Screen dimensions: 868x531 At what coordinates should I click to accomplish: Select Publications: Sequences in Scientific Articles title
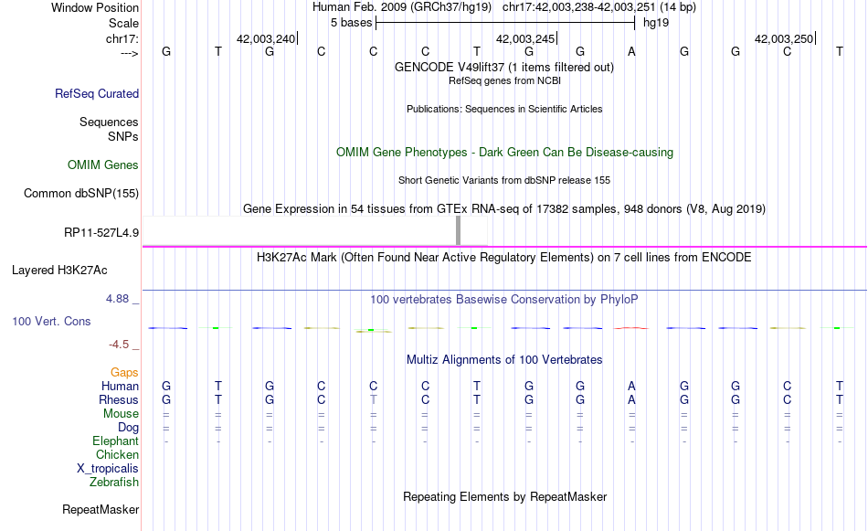pyautogui.click(x=504, y=109)
